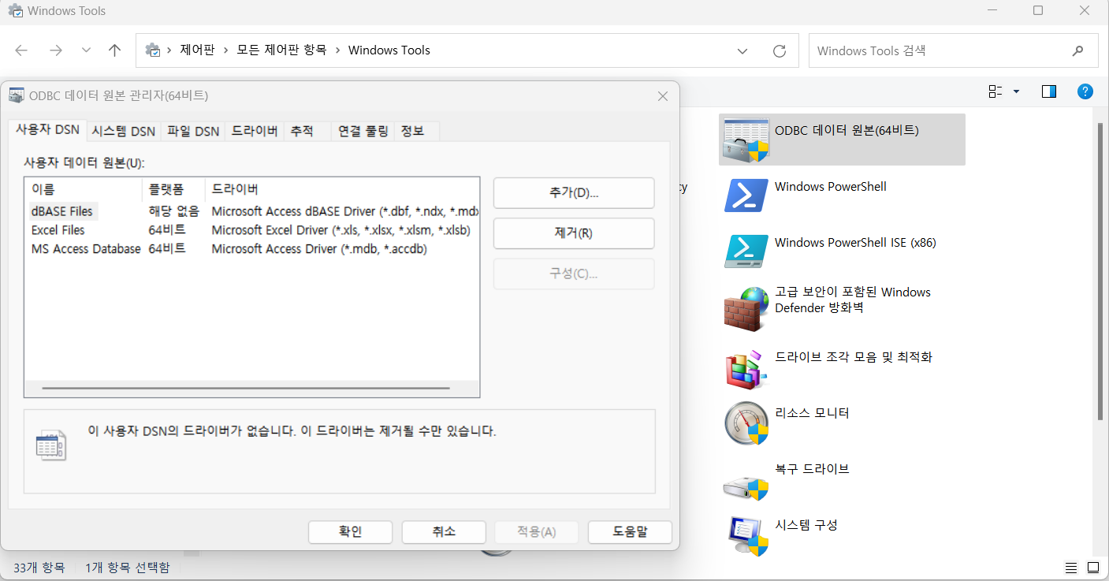Click 모든 제어판 항목 in the breadcrumb
Screen dimensions: 1109x581
coord(281,50)
